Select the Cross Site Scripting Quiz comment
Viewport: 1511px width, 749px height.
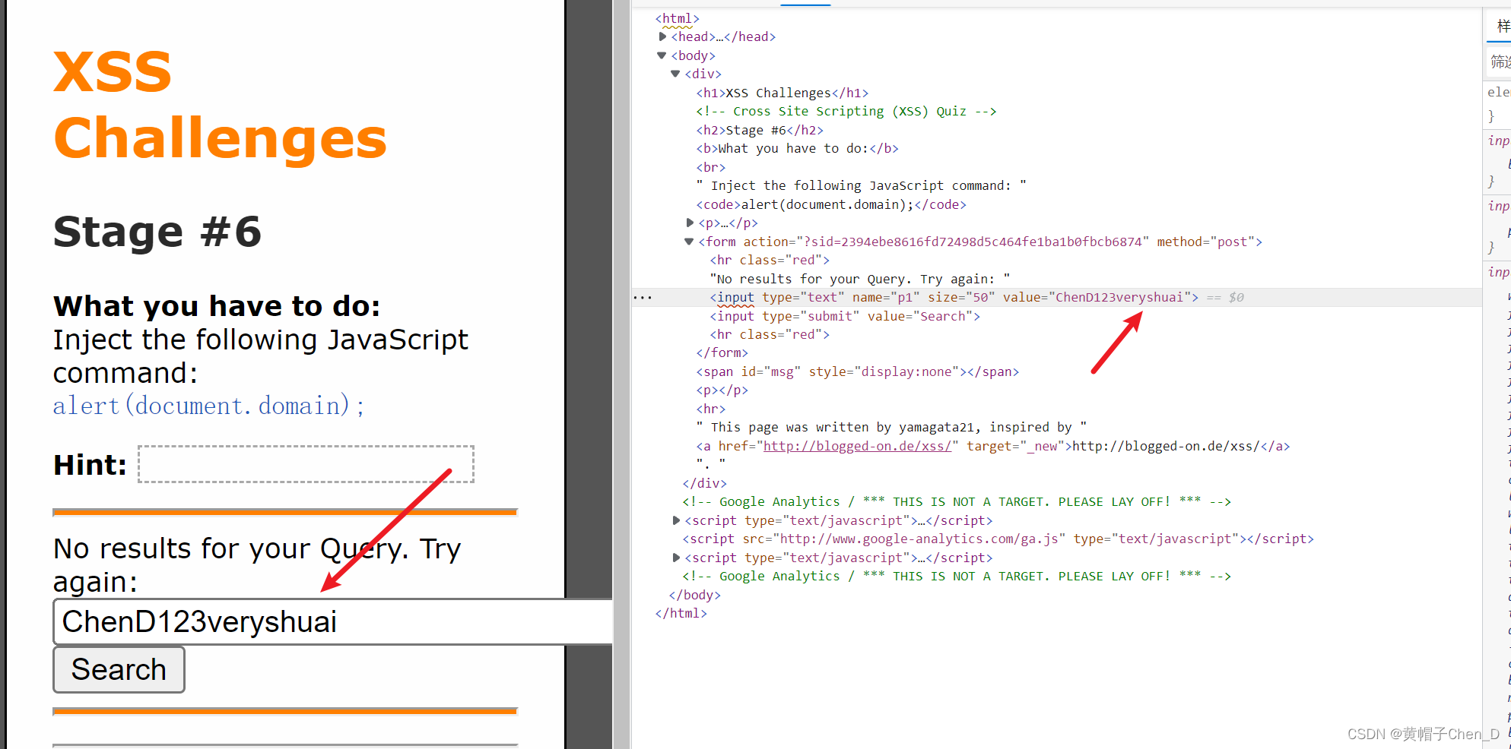click(x=846, y=112)
